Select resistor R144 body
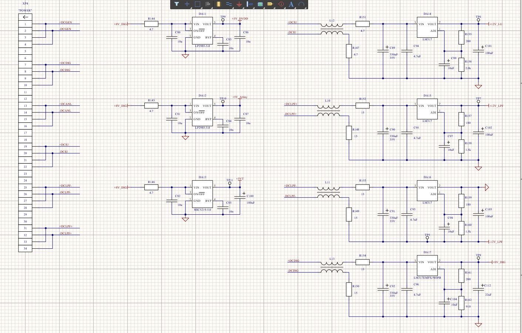Viewport: 522px width, 333px height. (151, 24)
